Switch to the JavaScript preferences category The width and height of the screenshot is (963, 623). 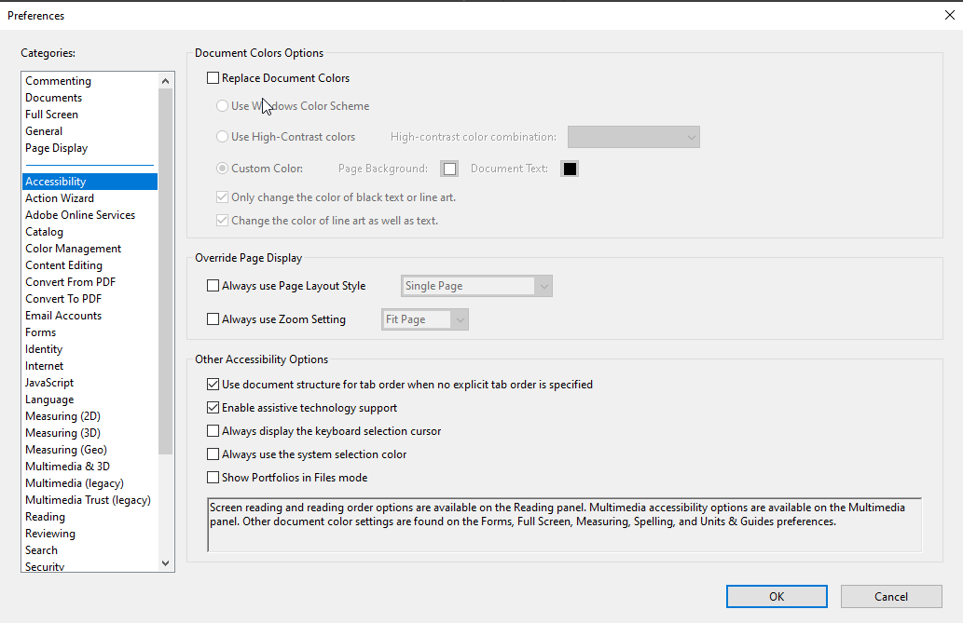48,382
